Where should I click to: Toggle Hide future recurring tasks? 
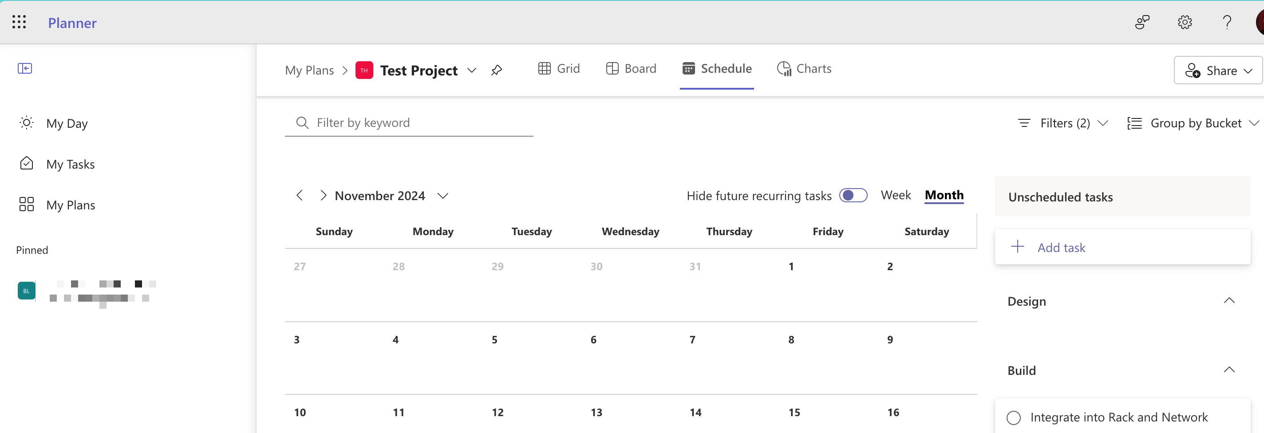[853, 195]
